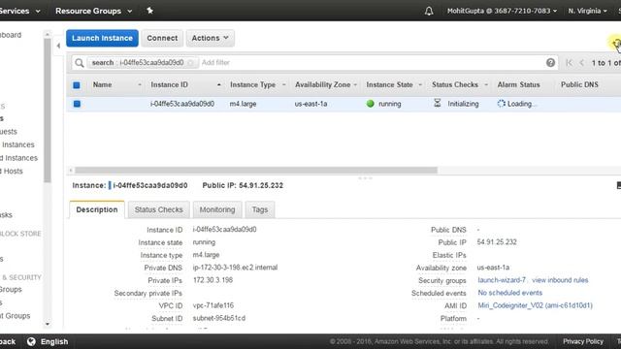This screenshot has height=349, width=621.
Task: Click the Subnet ID value subnet-954b51cd
Action: (x=218, y=318)
